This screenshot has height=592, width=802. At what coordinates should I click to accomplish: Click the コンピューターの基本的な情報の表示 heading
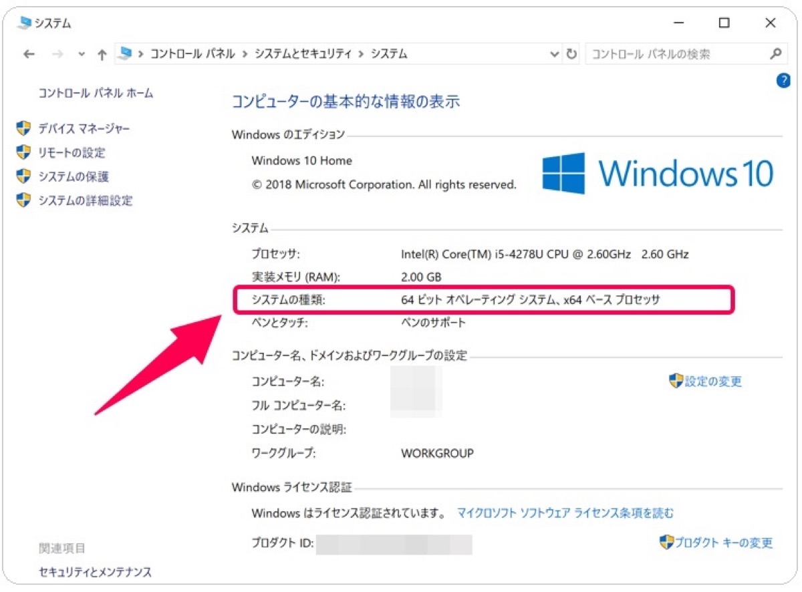click(x=346, y=102)
